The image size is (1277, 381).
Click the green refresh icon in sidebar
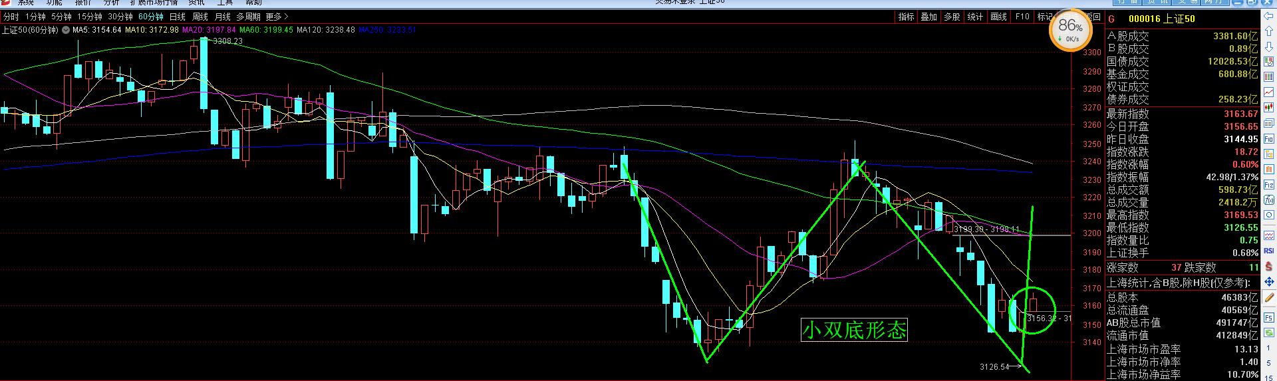[1268, 333]
